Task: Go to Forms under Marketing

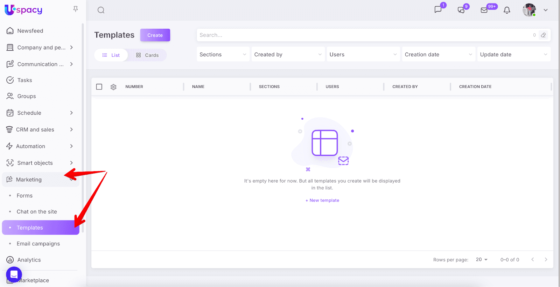Action: pyautogui.click(x=24, y=196)
